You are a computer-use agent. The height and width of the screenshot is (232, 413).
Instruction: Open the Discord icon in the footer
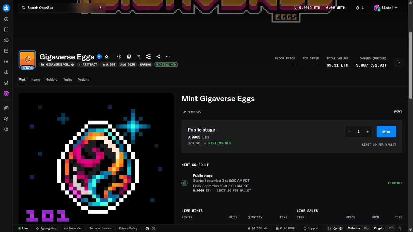click(x=147, y=228)
